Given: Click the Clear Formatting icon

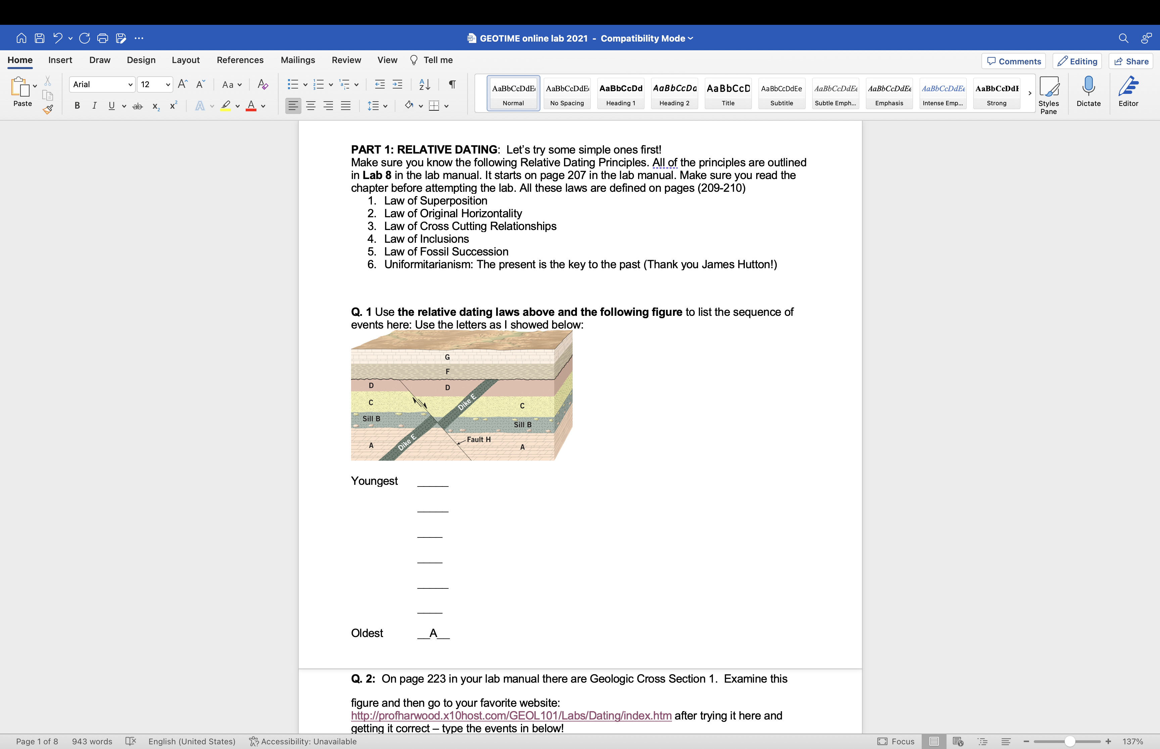Looking at the screenshot, I should click(263, 84).
